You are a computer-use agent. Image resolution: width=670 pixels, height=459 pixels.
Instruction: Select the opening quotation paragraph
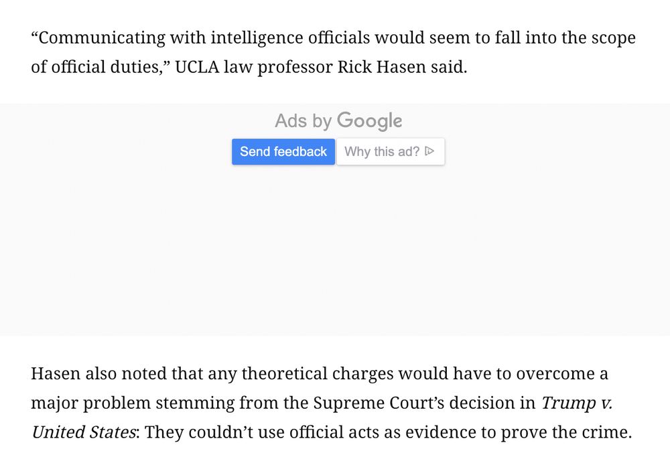click(333, 52)
